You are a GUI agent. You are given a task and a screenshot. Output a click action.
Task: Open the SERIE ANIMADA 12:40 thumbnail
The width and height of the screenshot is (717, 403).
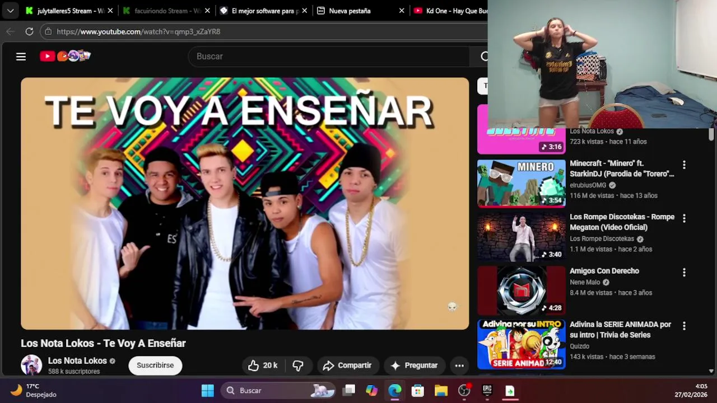point(522,344)
